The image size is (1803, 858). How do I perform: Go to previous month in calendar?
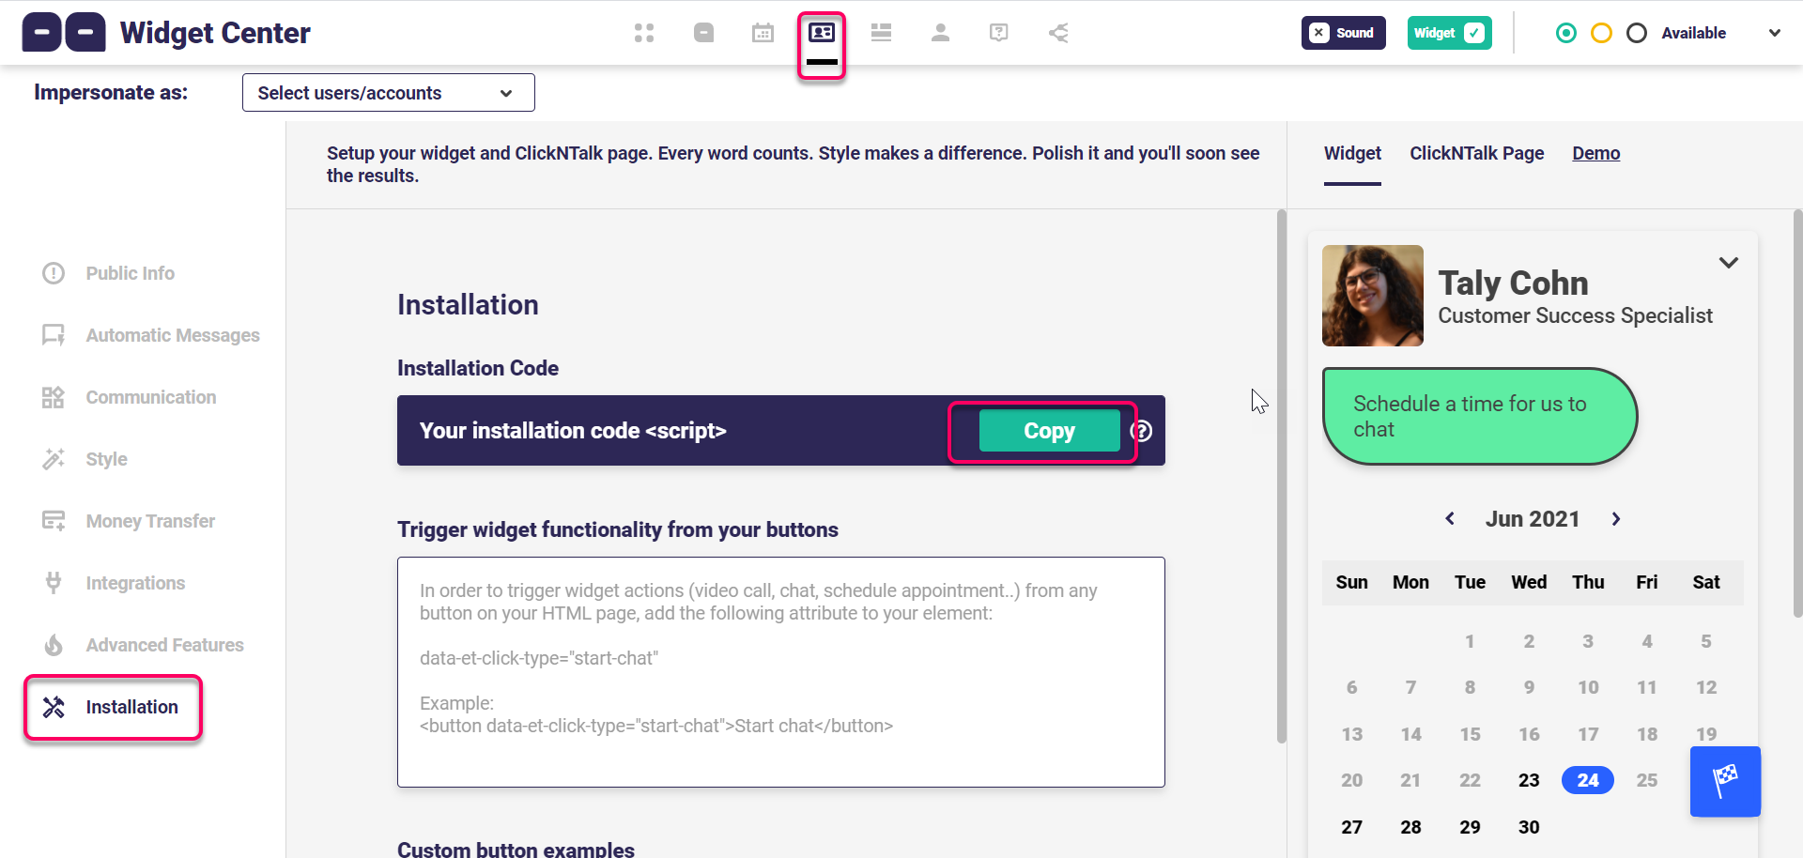point(1450,519)
